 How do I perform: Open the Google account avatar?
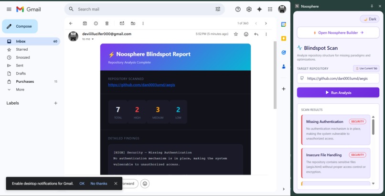tap(282, 10)
